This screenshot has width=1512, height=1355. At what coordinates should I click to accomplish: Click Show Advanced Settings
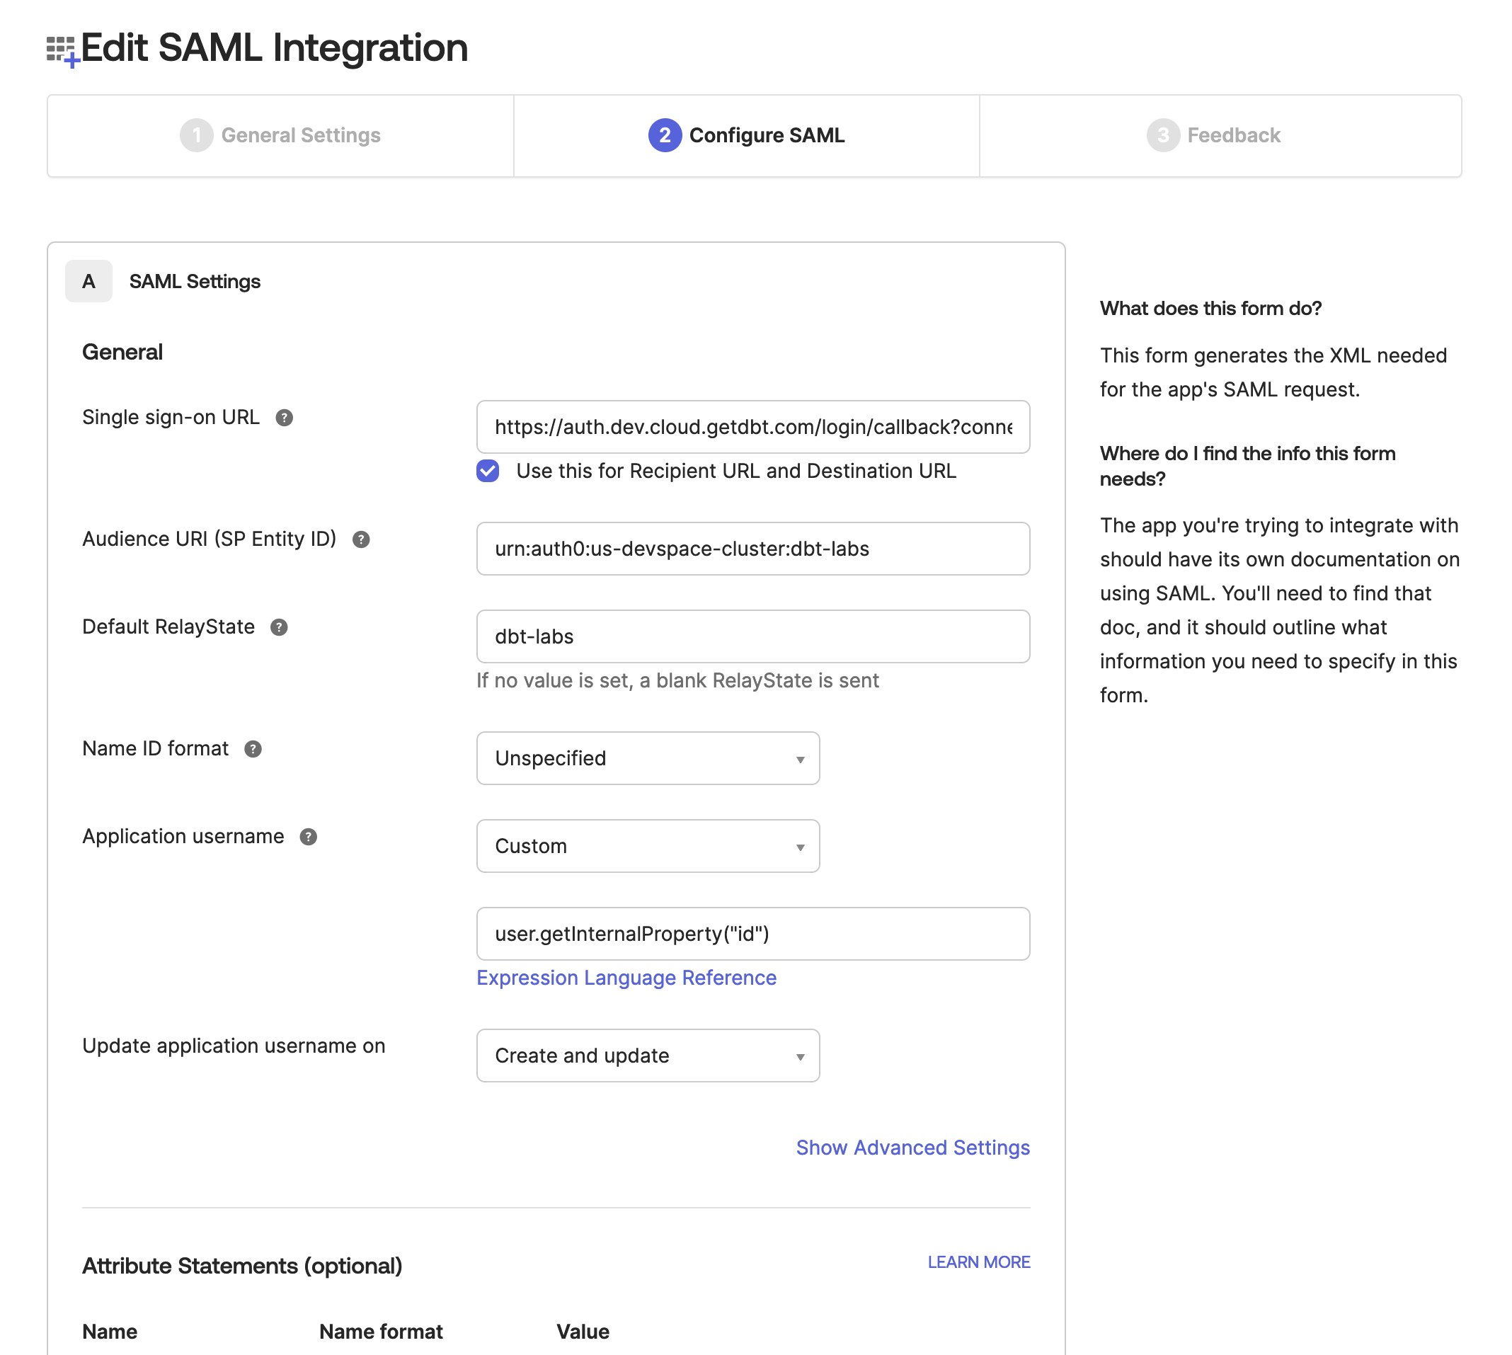point(912,1148)
